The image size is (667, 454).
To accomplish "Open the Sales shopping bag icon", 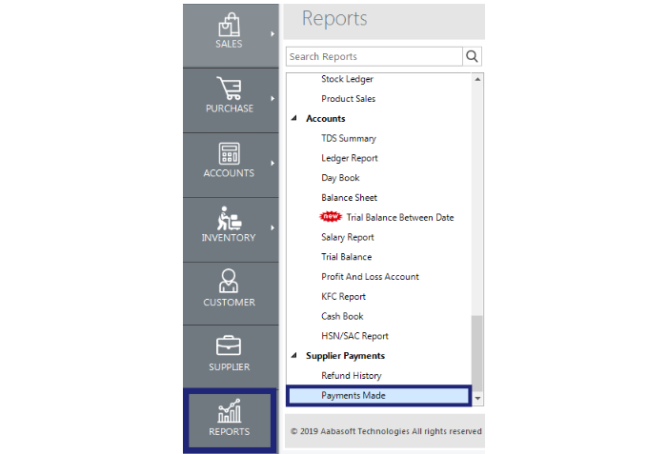I will coord(229,25).
